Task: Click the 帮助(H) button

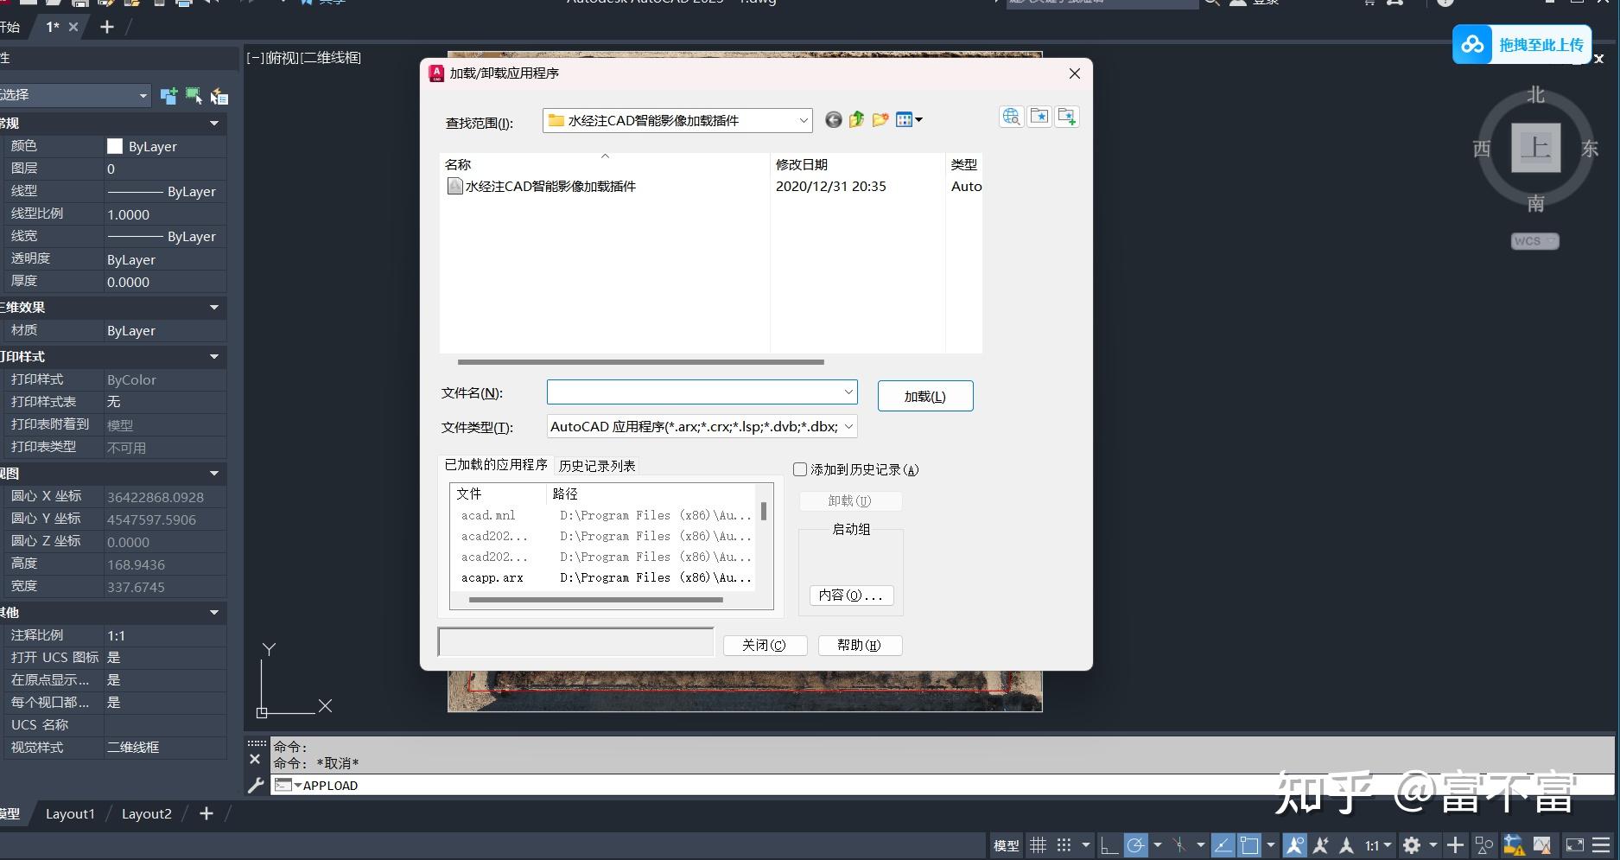Action: (x=859, y=645)
